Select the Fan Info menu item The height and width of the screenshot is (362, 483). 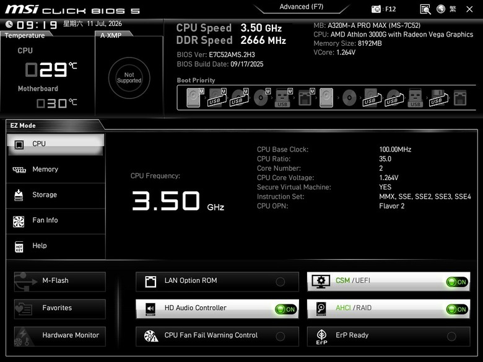(x=56, y=221)
